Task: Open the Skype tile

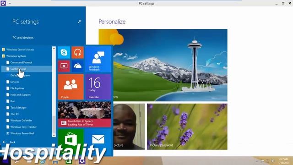Action: coord(64,52)
